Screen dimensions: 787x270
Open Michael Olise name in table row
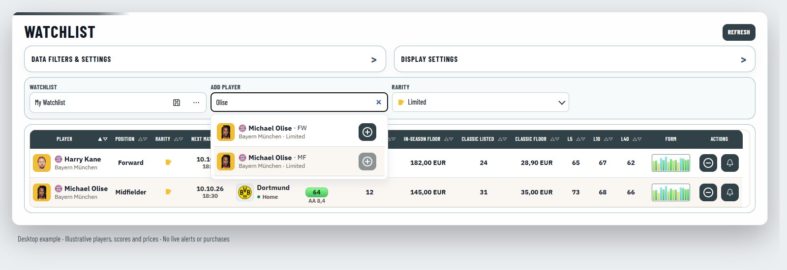[x=86, y=189]
